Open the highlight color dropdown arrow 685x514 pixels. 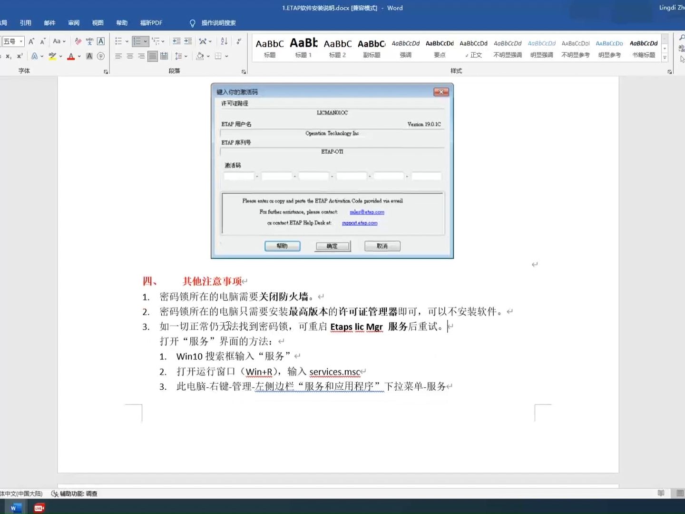click(x=60, y=56)
